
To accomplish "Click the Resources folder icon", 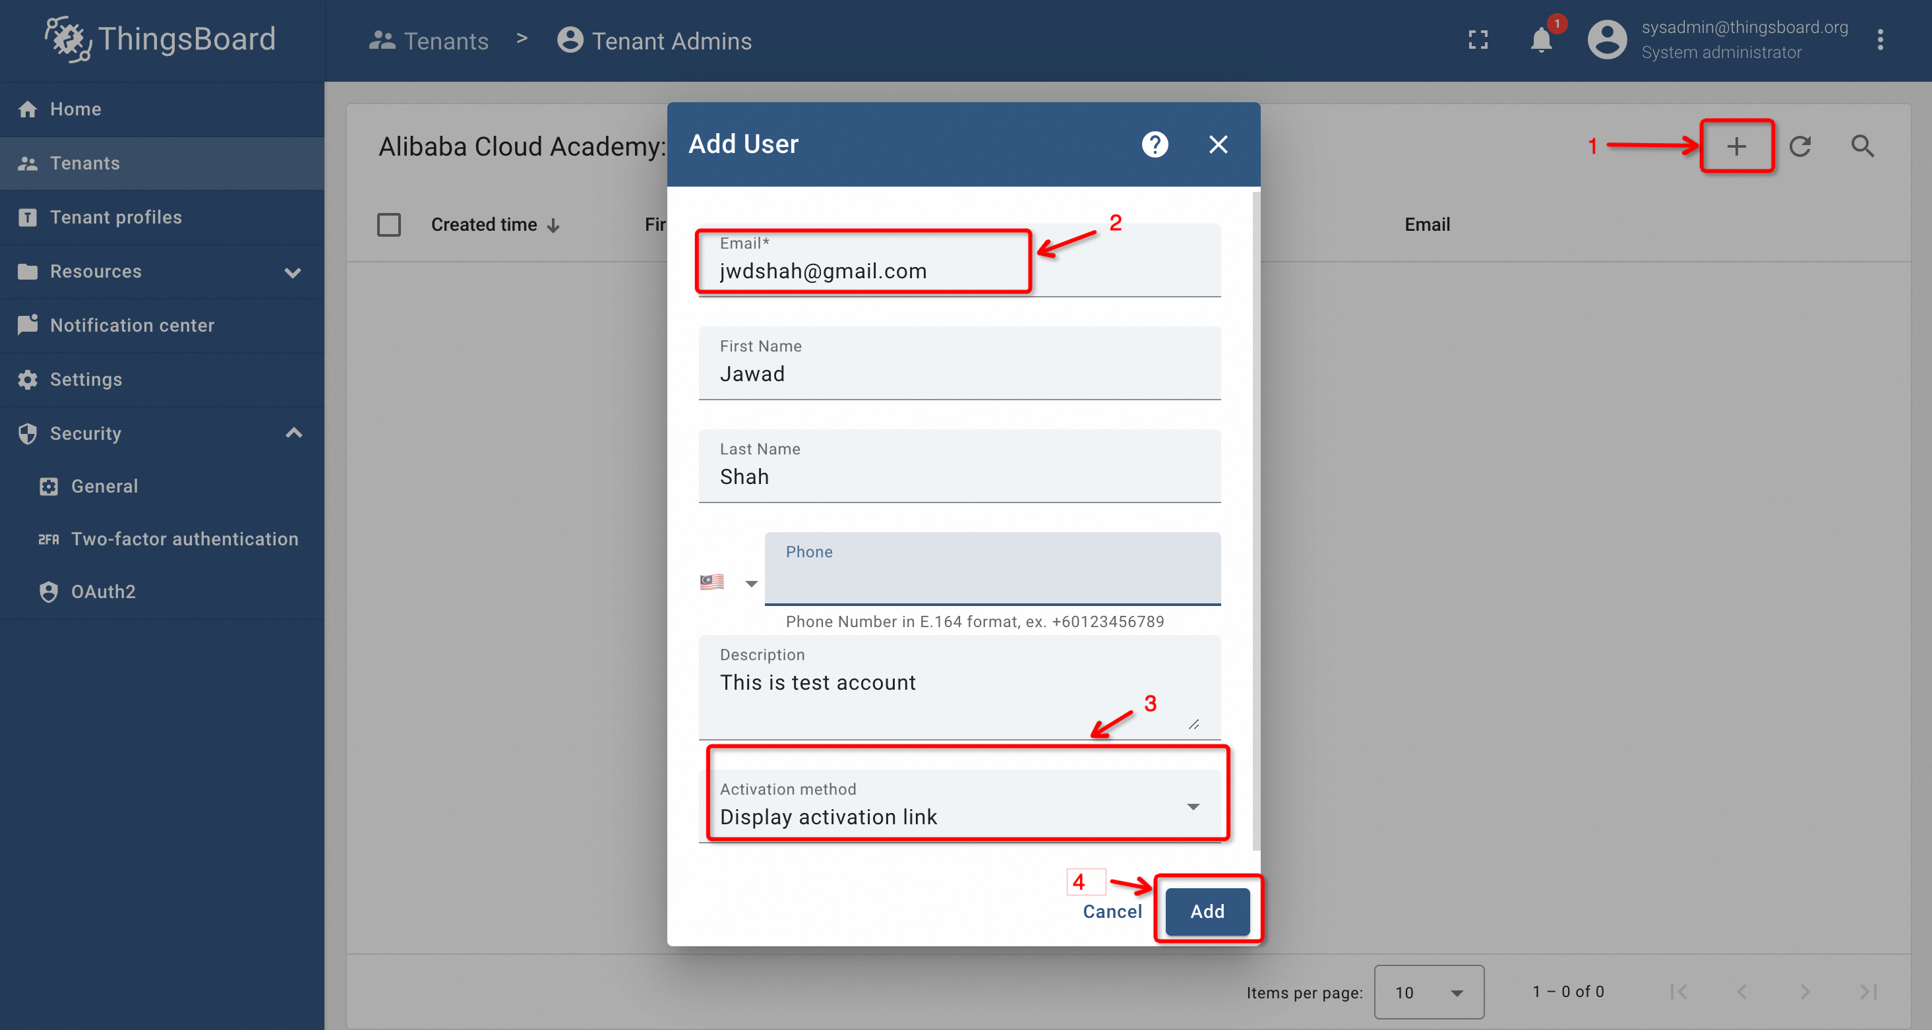I will 28,272.
